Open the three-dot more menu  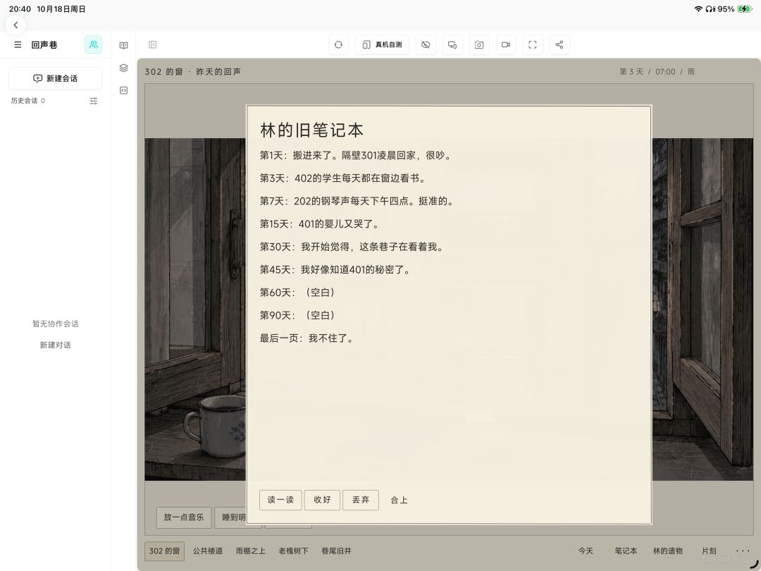pyautogui.click(x=743, y=551)
